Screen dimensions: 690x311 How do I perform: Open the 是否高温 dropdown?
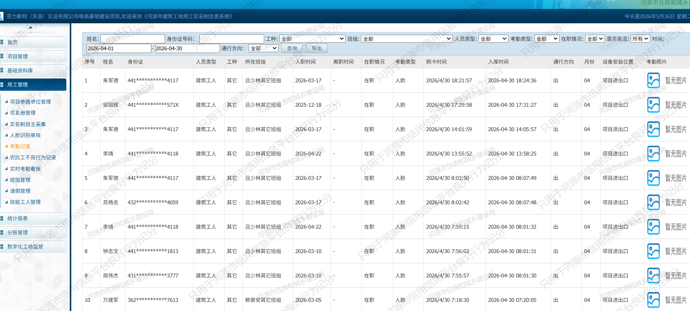pyautogui.click(x=640, y=39)
